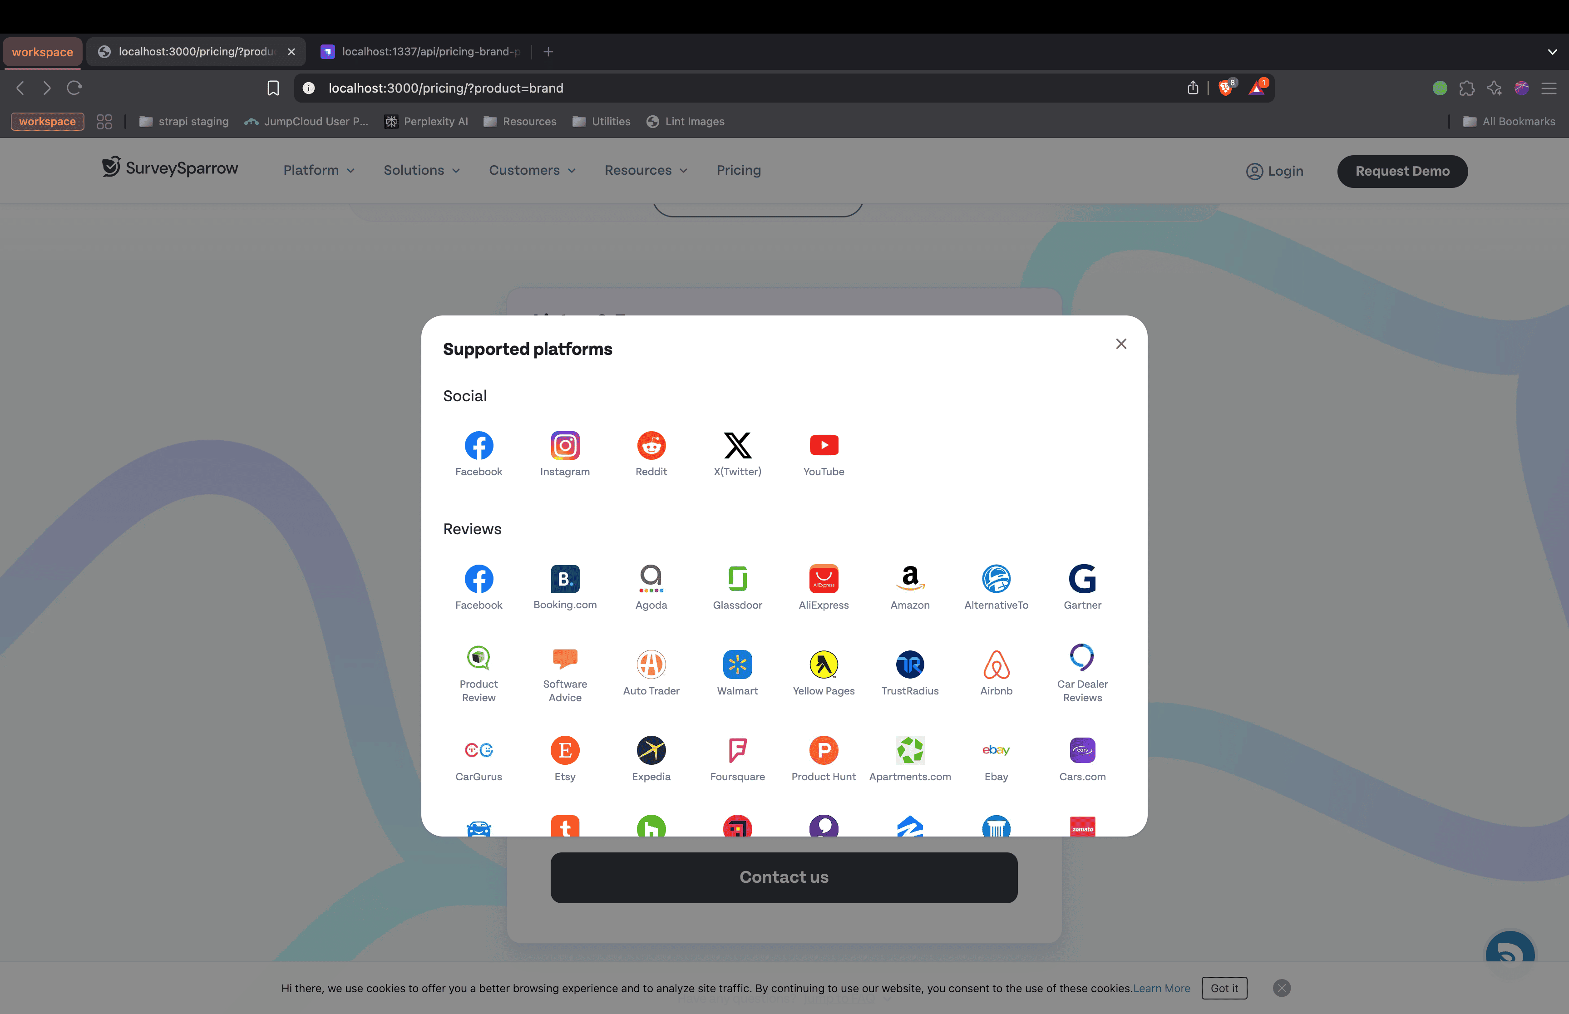
Task: Click the YouTube platform icon
Action: 823,446
